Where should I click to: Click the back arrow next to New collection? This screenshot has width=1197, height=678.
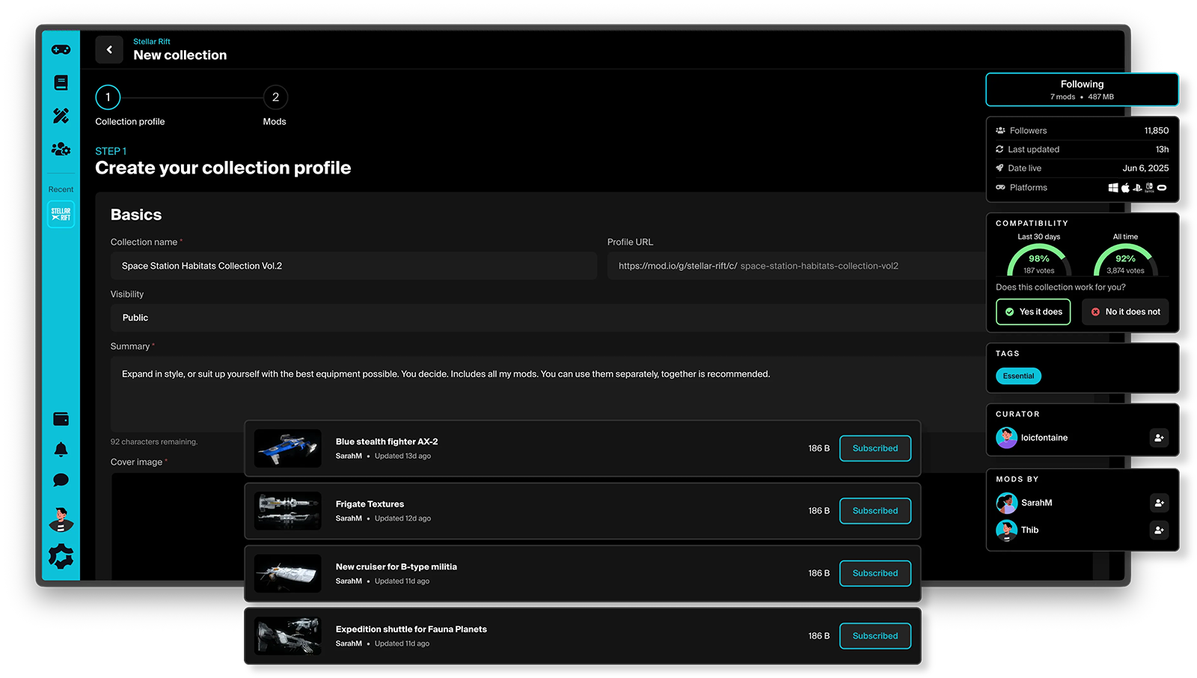coord(109,49)
